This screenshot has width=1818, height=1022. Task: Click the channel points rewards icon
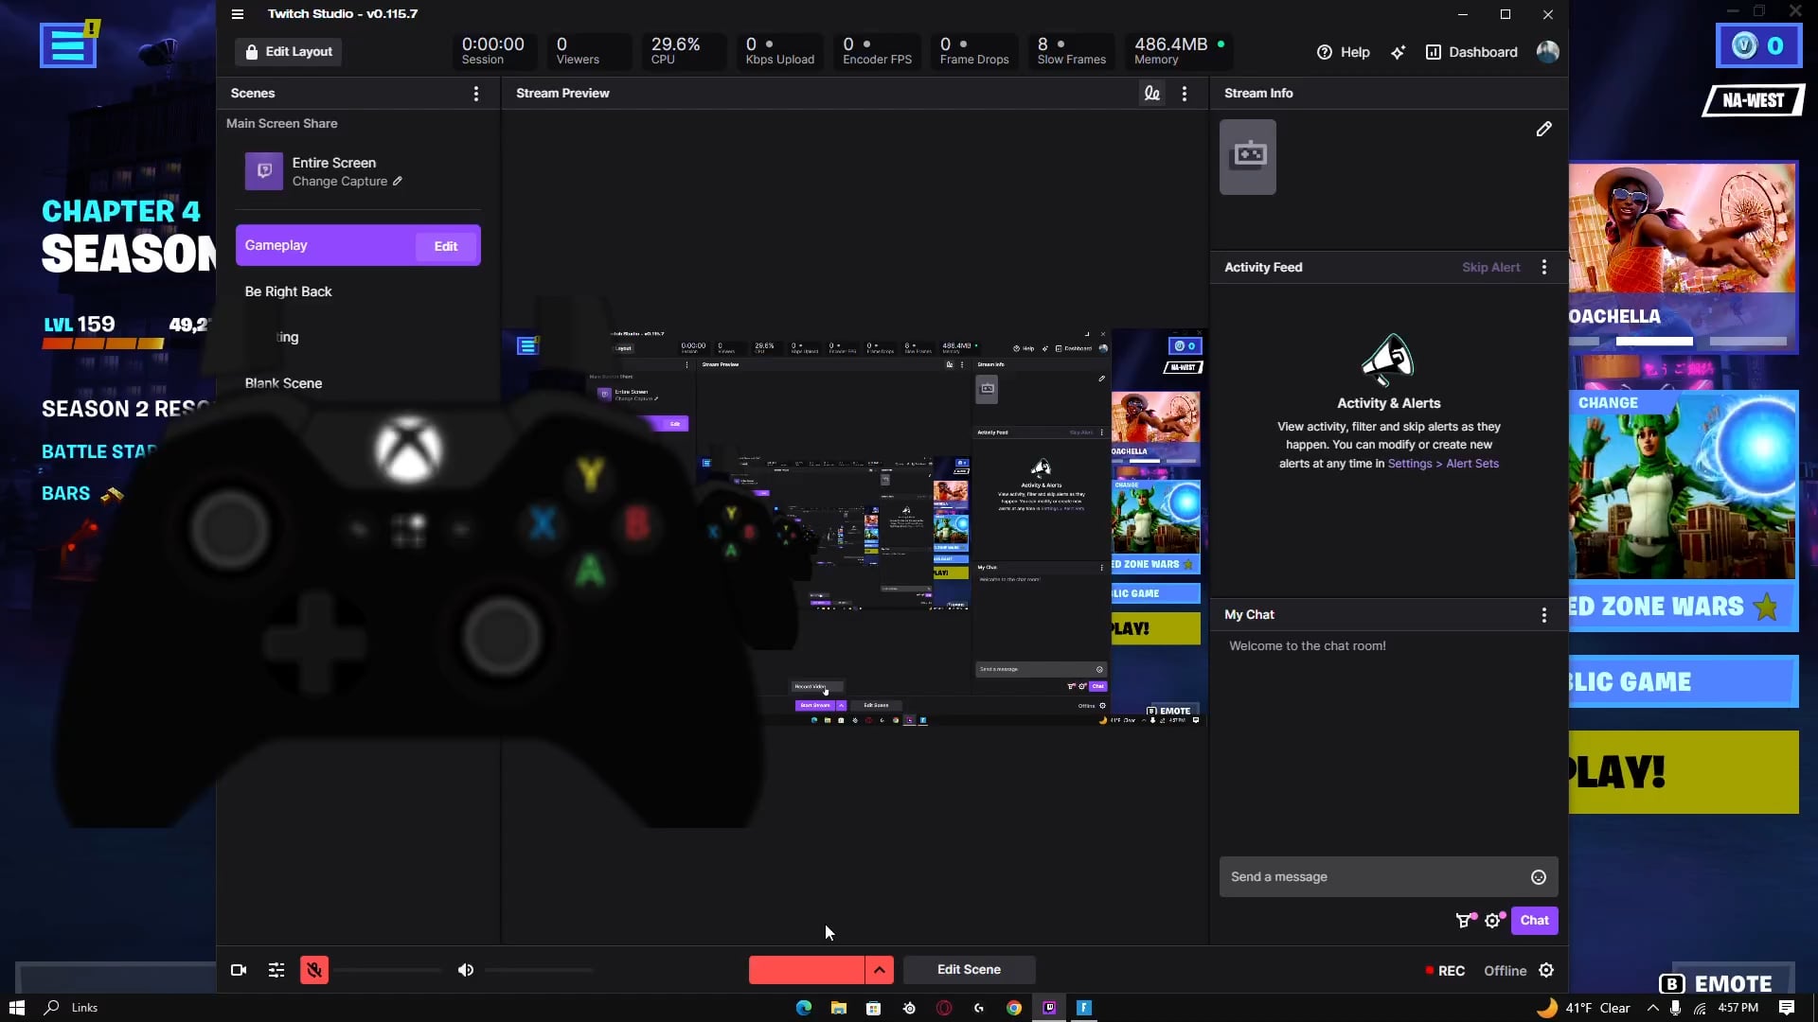click(1465, 921)
